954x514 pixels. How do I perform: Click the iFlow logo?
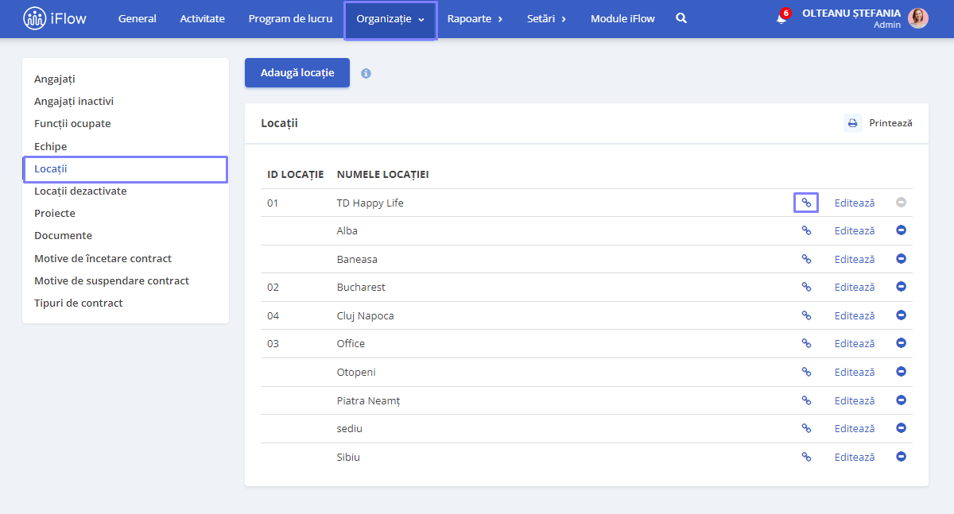55,18
